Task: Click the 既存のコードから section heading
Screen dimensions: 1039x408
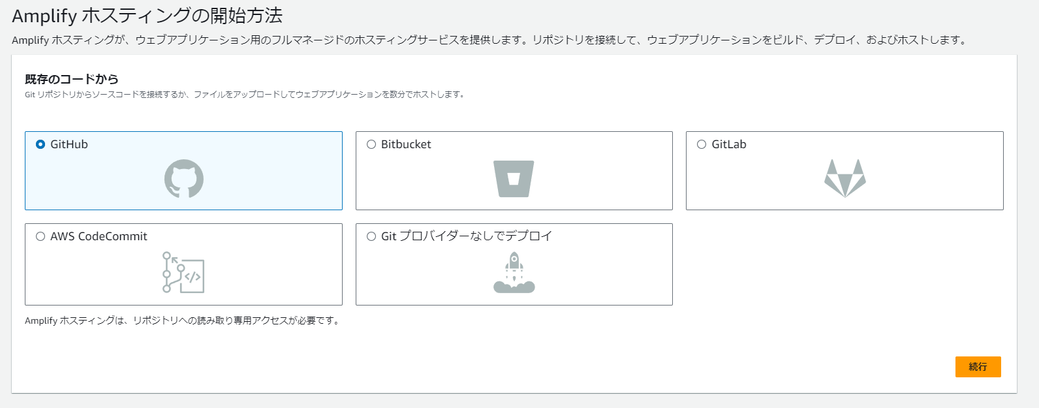Action: [x=72, y=79]
